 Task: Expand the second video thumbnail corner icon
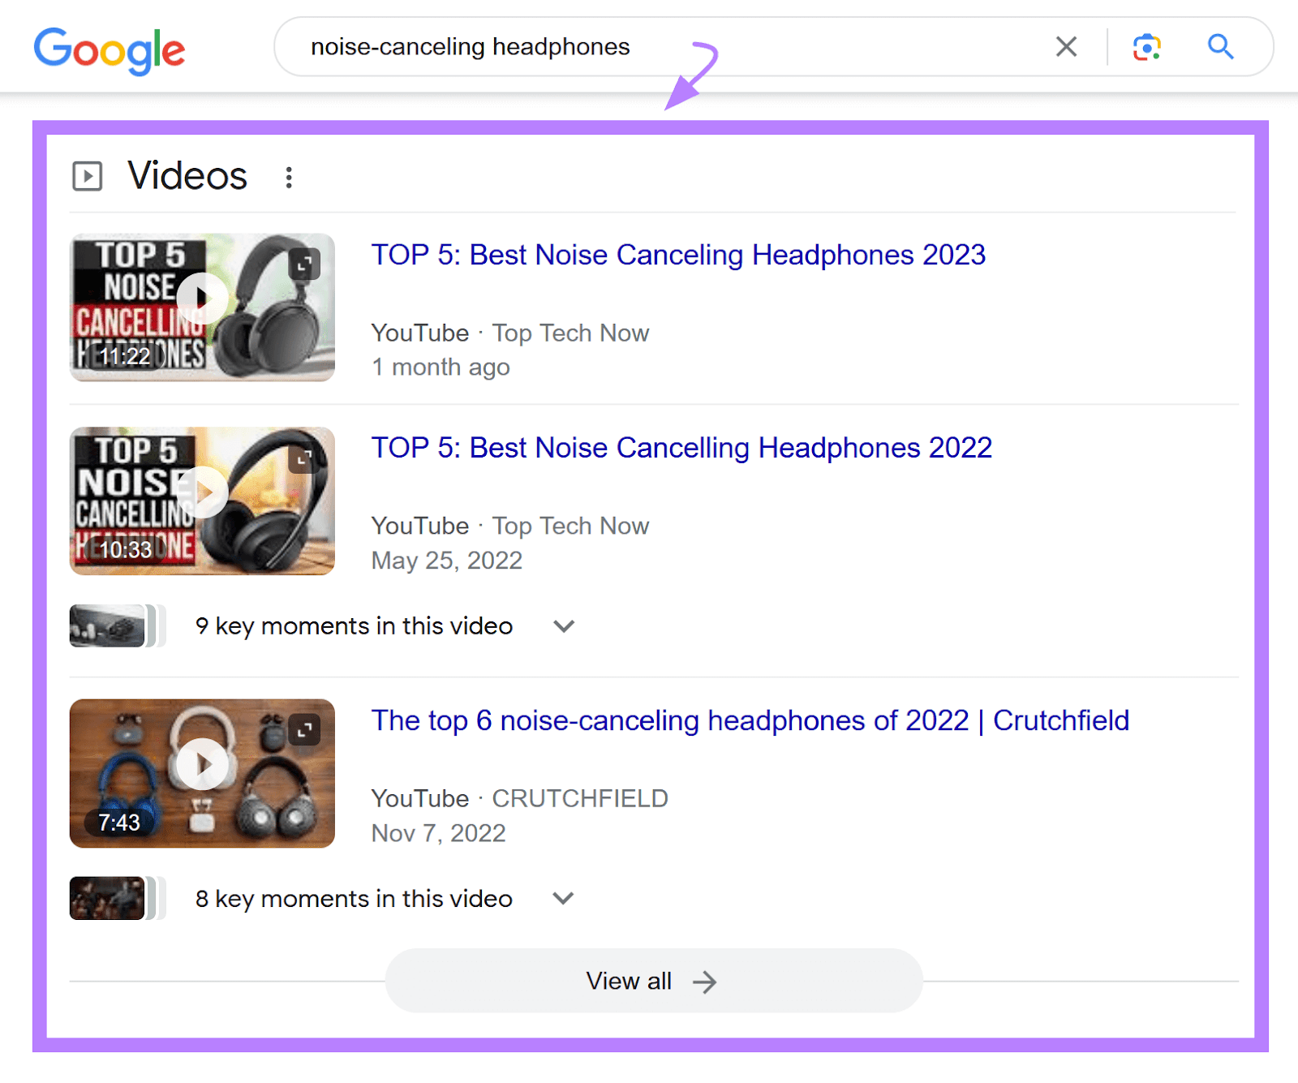tap(305, 457)
